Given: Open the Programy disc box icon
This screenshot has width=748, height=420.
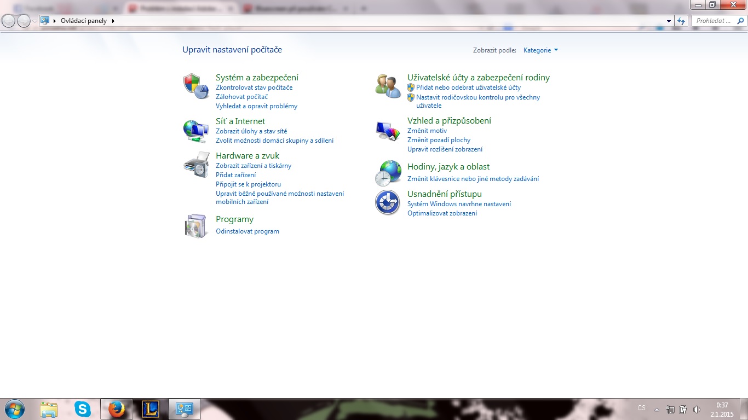Looking at the screenshot, I should click(196, 226).
